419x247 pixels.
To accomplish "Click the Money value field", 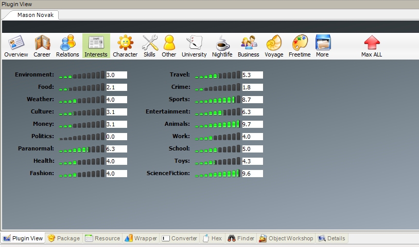I will click(116, 124).
